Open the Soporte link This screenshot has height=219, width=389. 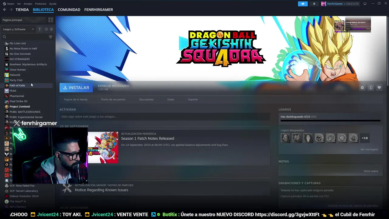(x=193, y=99)
